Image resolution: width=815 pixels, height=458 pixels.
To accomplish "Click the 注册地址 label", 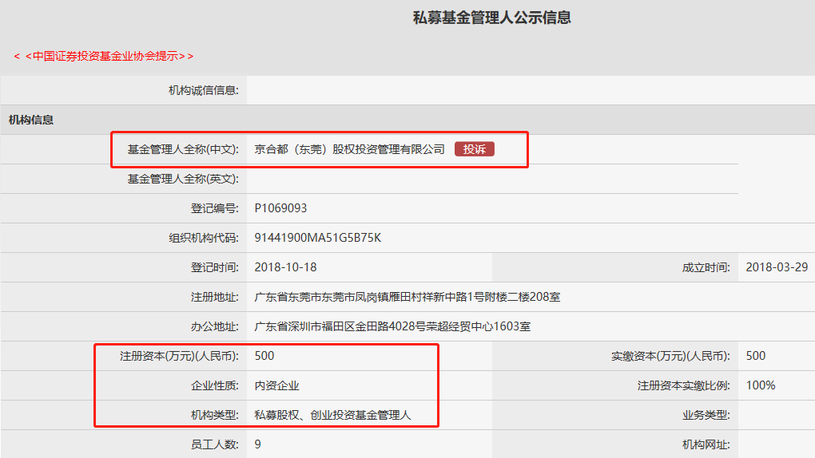I will [215, 298].
